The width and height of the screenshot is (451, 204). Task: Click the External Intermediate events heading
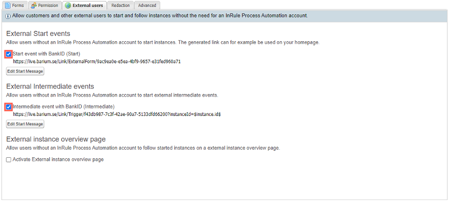click(50, 86)
